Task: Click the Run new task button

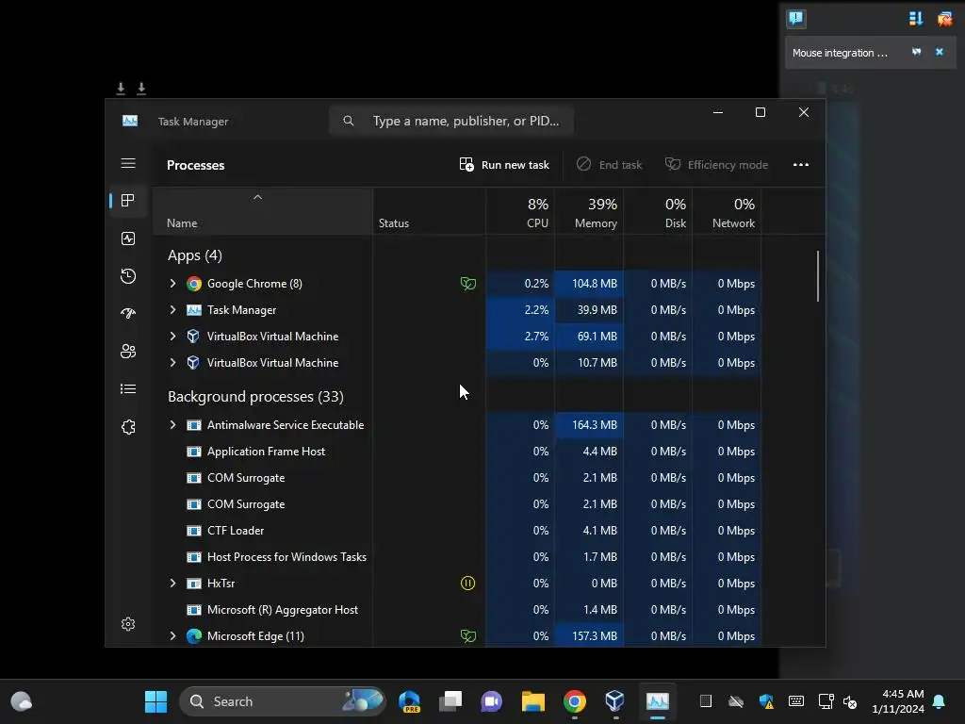Action: click(x=504, y=164)
